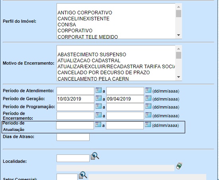The height and width of the screenshot is (180, 219).
Task: Click Período de Atualização end date field
Action: [x=125, y=125]
